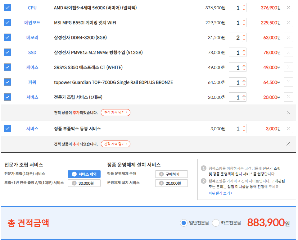Close the second 'item added' notification bar
The width and height of the screenshot is (298, 240).
(x=288, y=144)
